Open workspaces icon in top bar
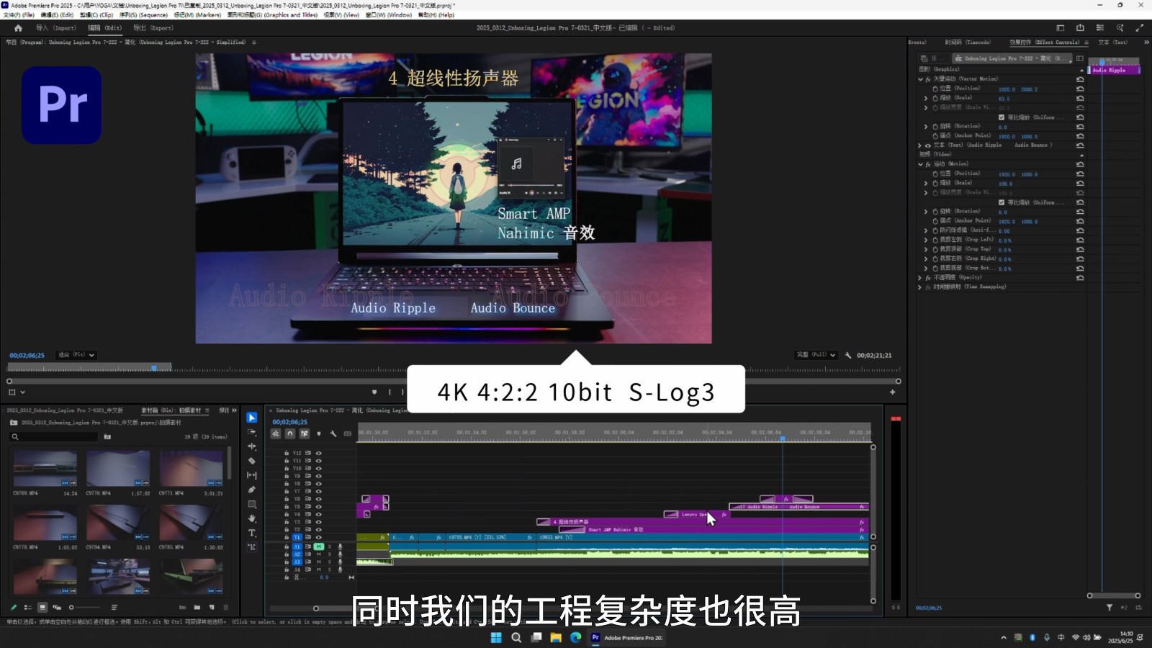This screenshot has height=648, width=1152. pyautogui.click(x=1061, y=28)
